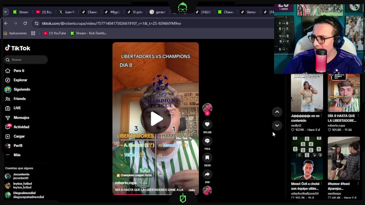Image resolution: width=365 pixels, height=205 pixels.
Task: Click browser forward arrow
Action: coord(15,23)
